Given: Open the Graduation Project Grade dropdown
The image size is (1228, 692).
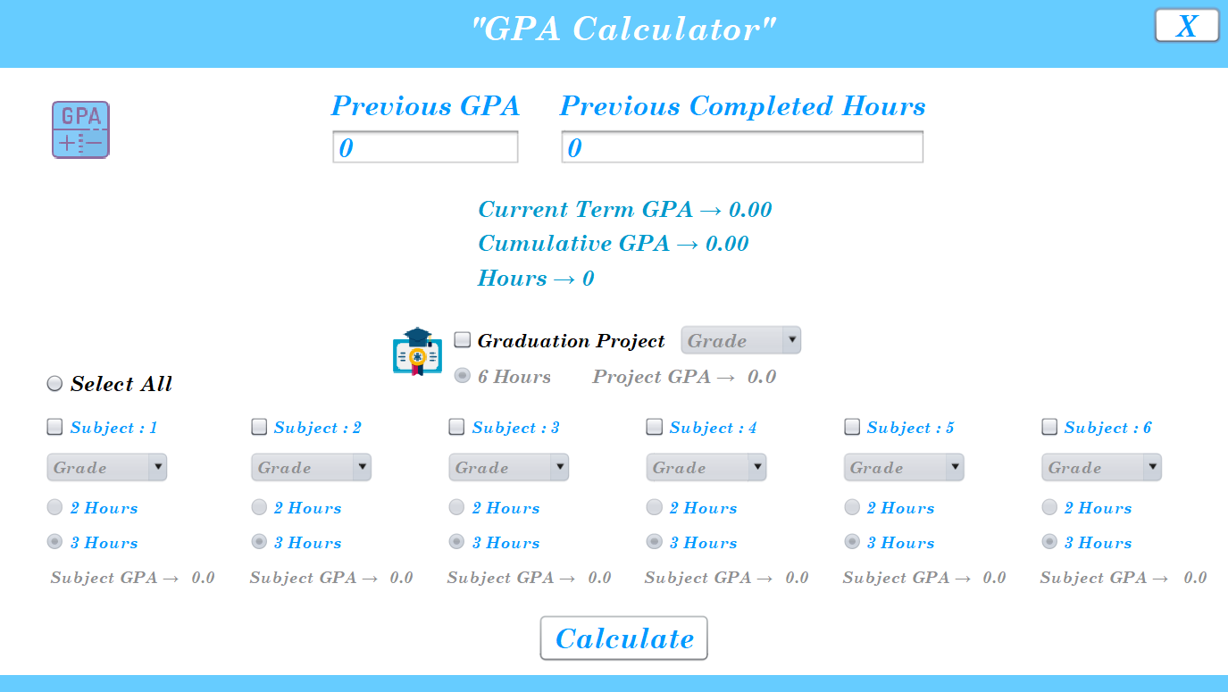Looking at the screenshot, I should [x=740, y=340].
